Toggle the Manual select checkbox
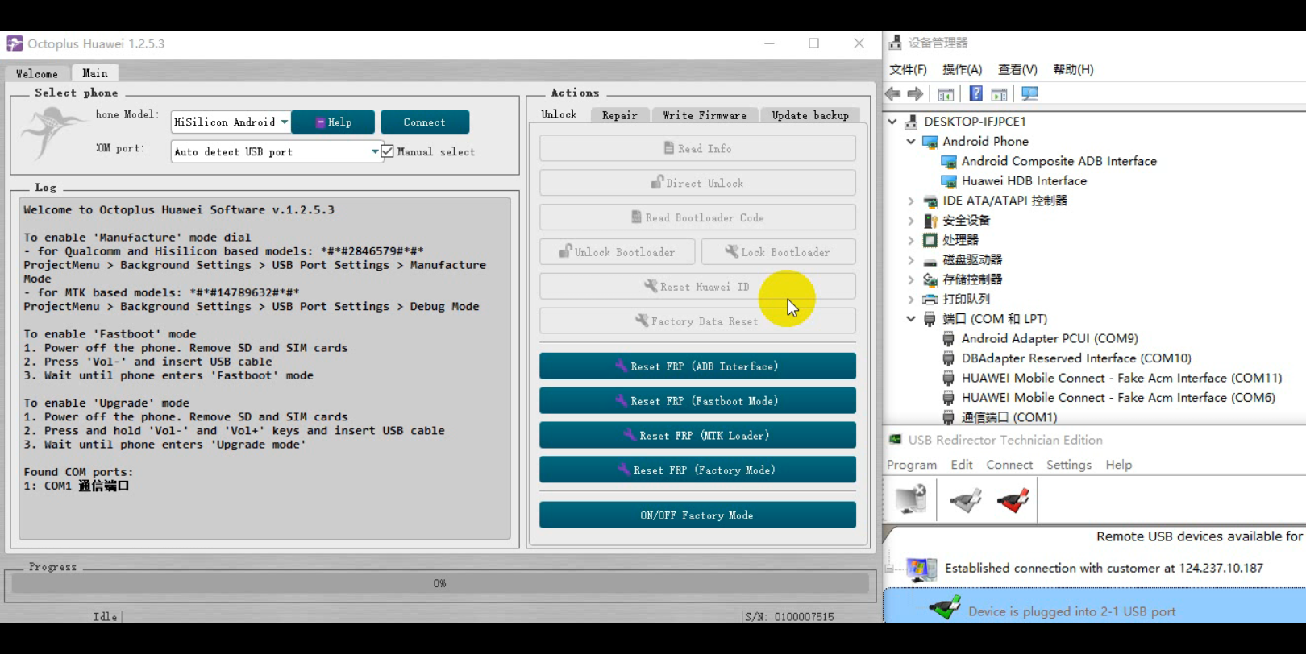The image size is (1306, 654). click(x=388, y=151)
